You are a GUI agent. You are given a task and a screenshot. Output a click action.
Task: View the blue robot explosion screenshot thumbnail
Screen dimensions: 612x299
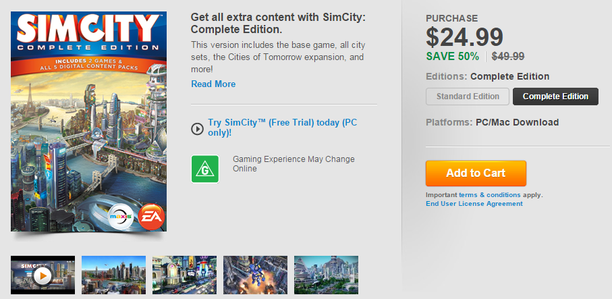[255, 275]
